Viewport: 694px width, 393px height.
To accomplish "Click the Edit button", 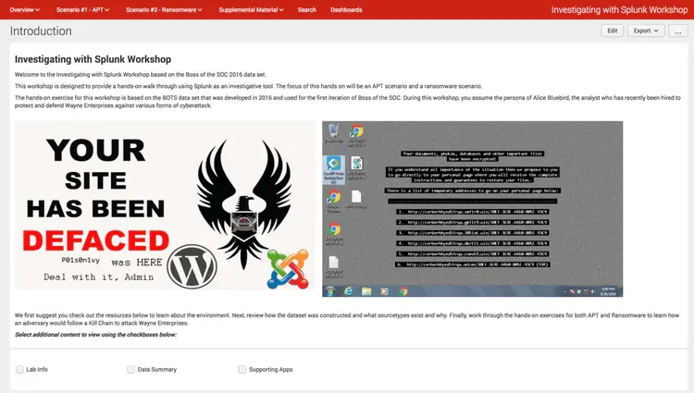I will pos(611,31).
